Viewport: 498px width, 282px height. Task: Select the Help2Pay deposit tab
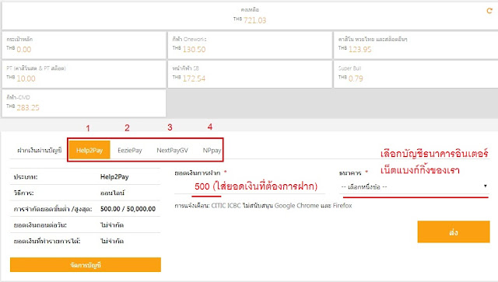pyautogui.click(x=89, y=150)
